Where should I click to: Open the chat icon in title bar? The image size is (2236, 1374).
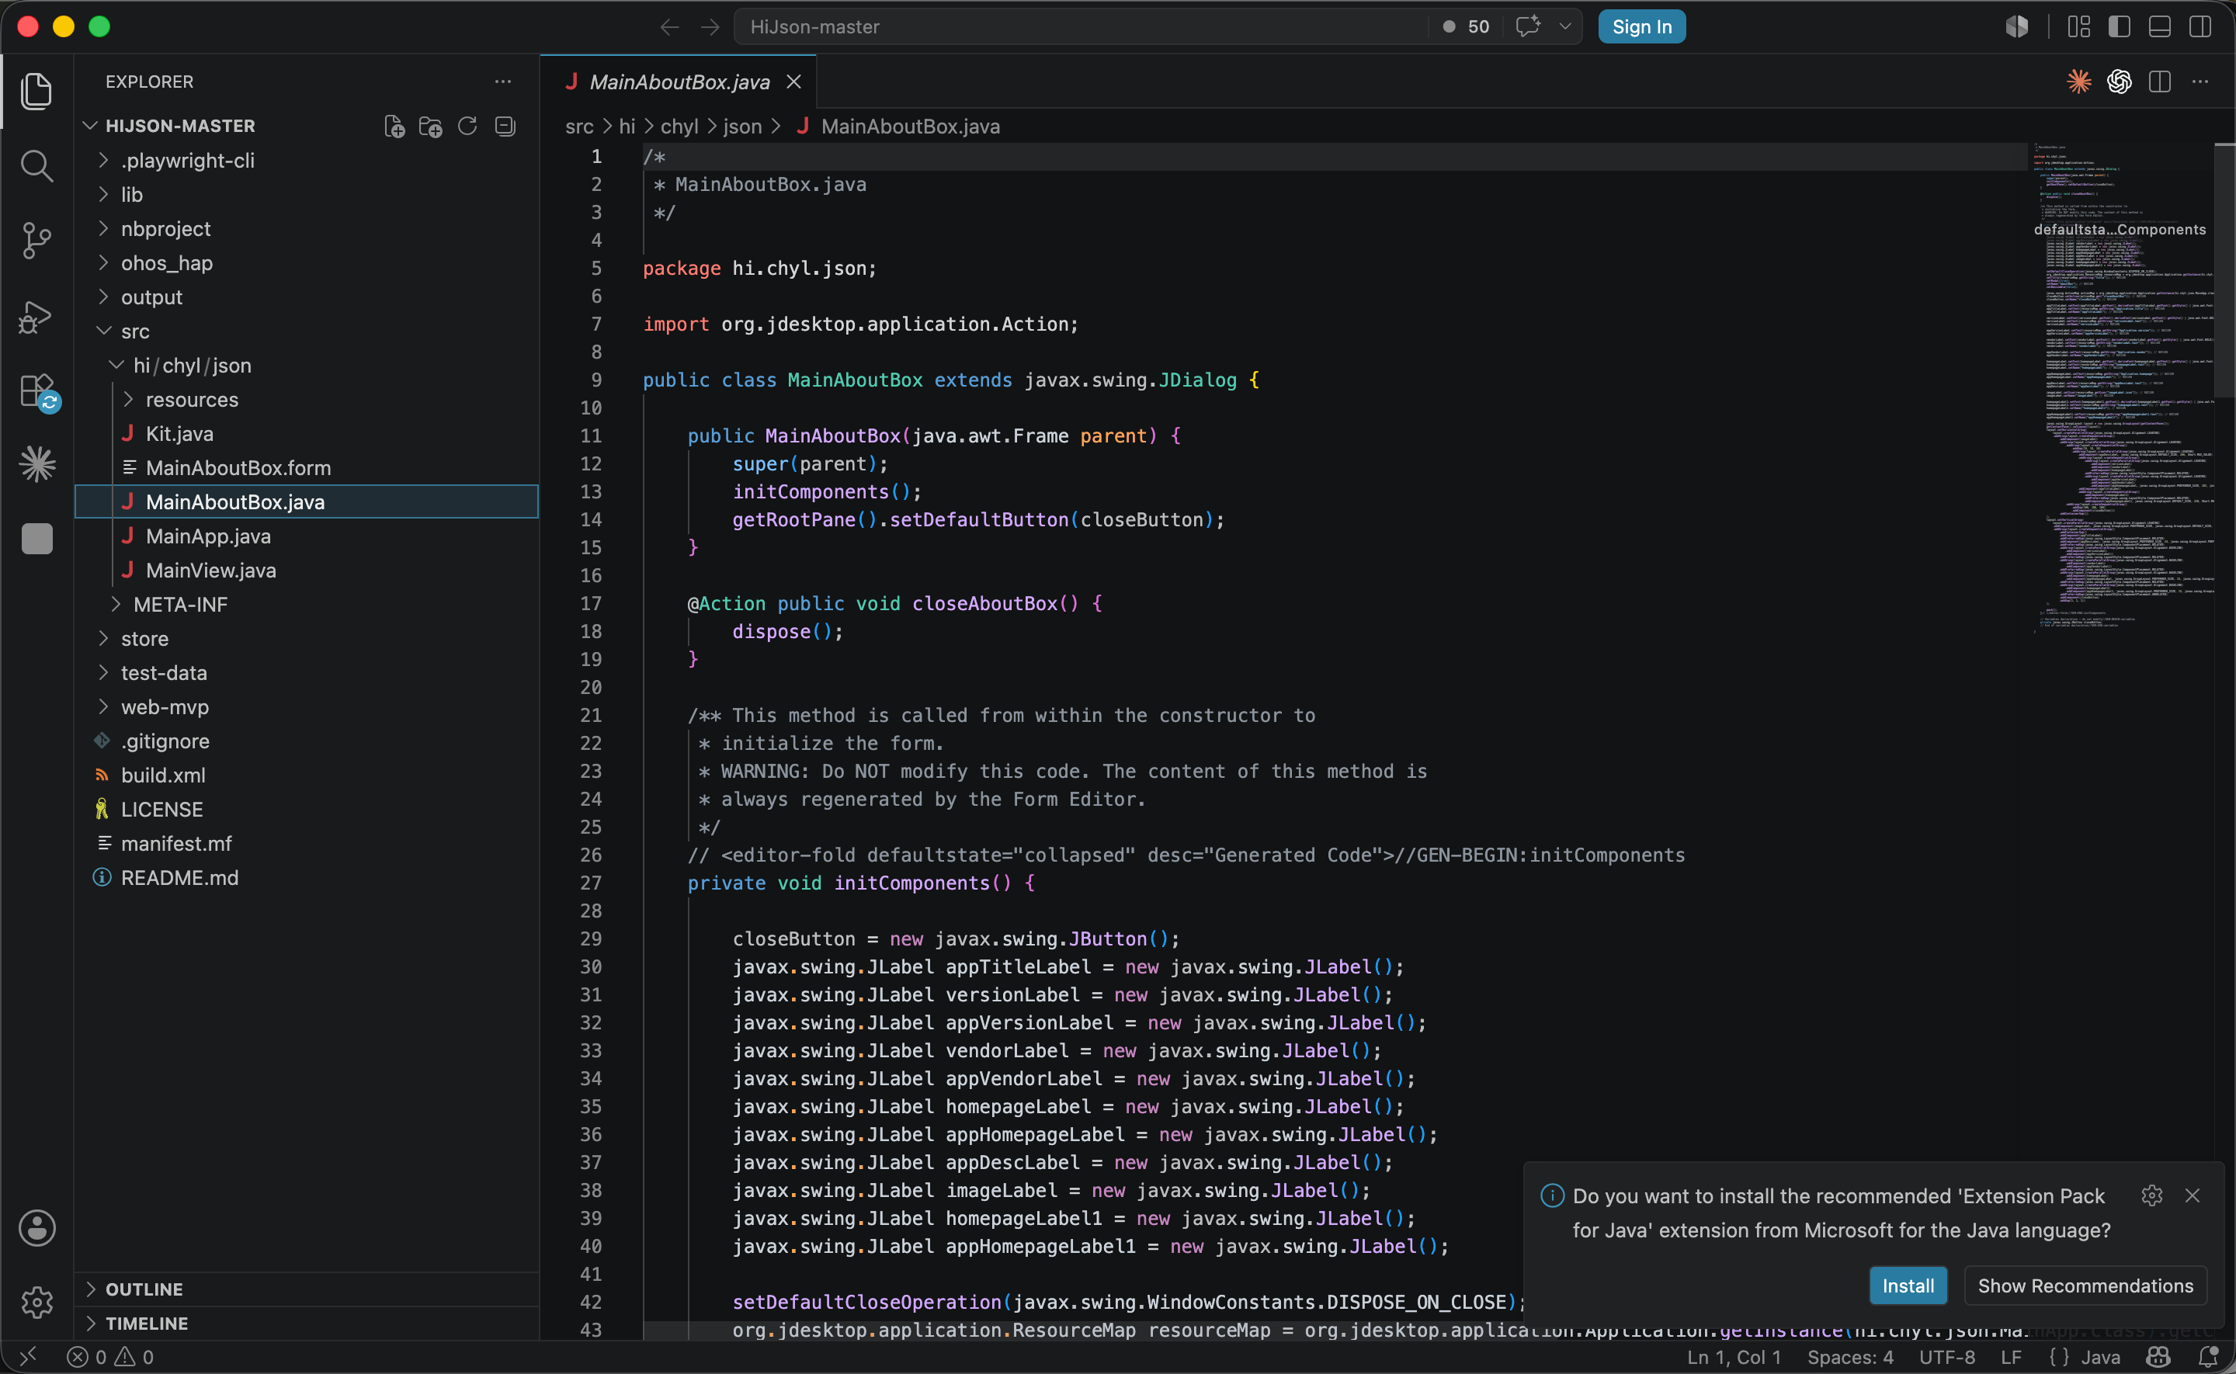1527,26
